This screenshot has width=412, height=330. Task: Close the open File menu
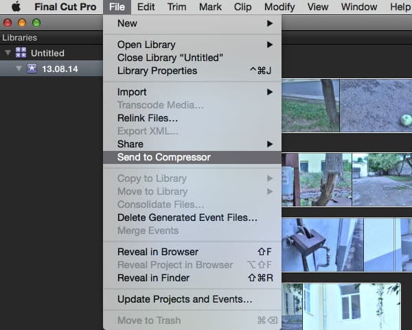[x=117, y=7]
